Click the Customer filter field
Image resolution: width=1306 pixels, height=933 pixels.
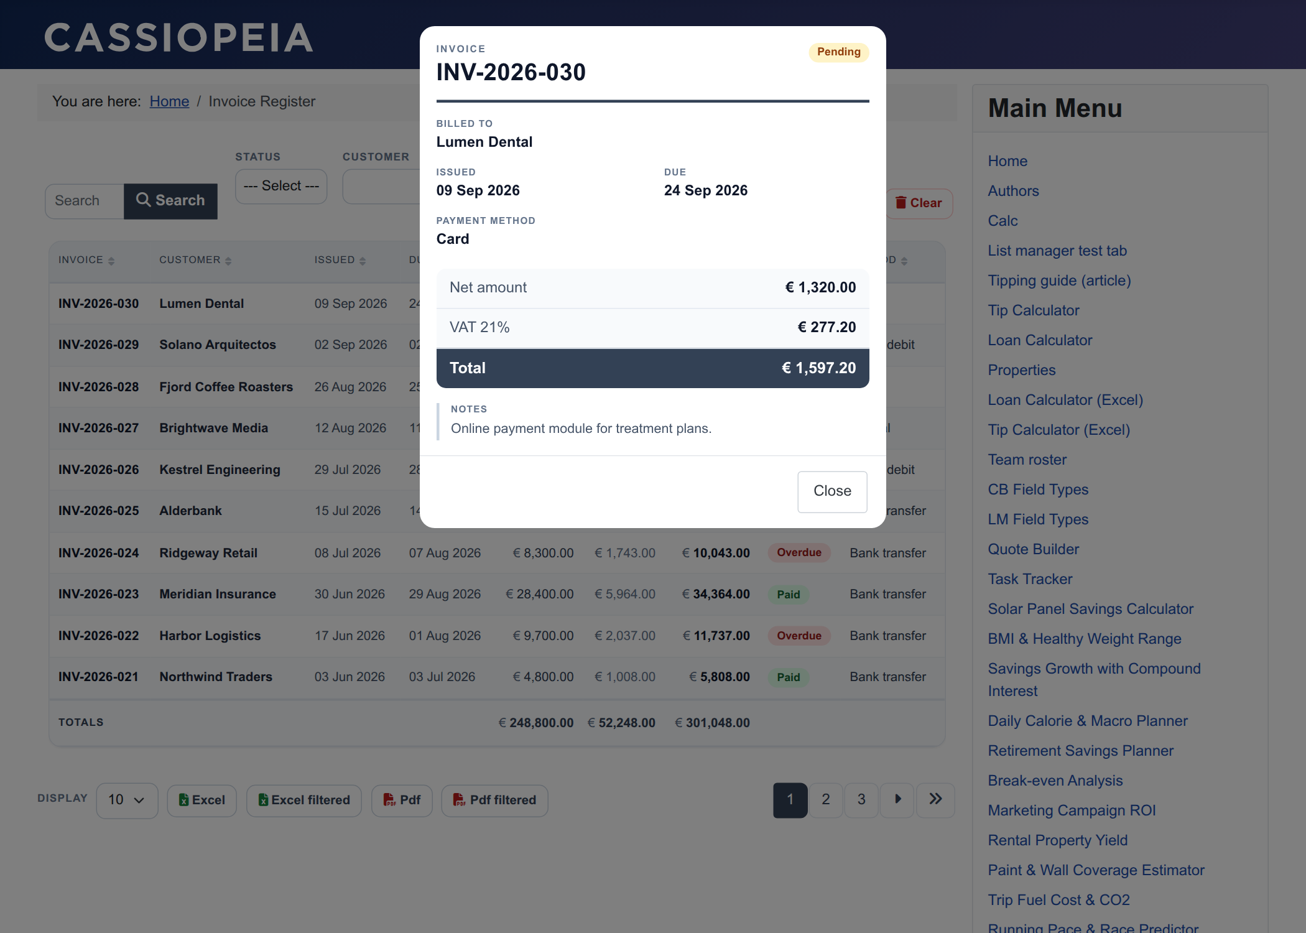pyautogui.click(x=382, y=186)
